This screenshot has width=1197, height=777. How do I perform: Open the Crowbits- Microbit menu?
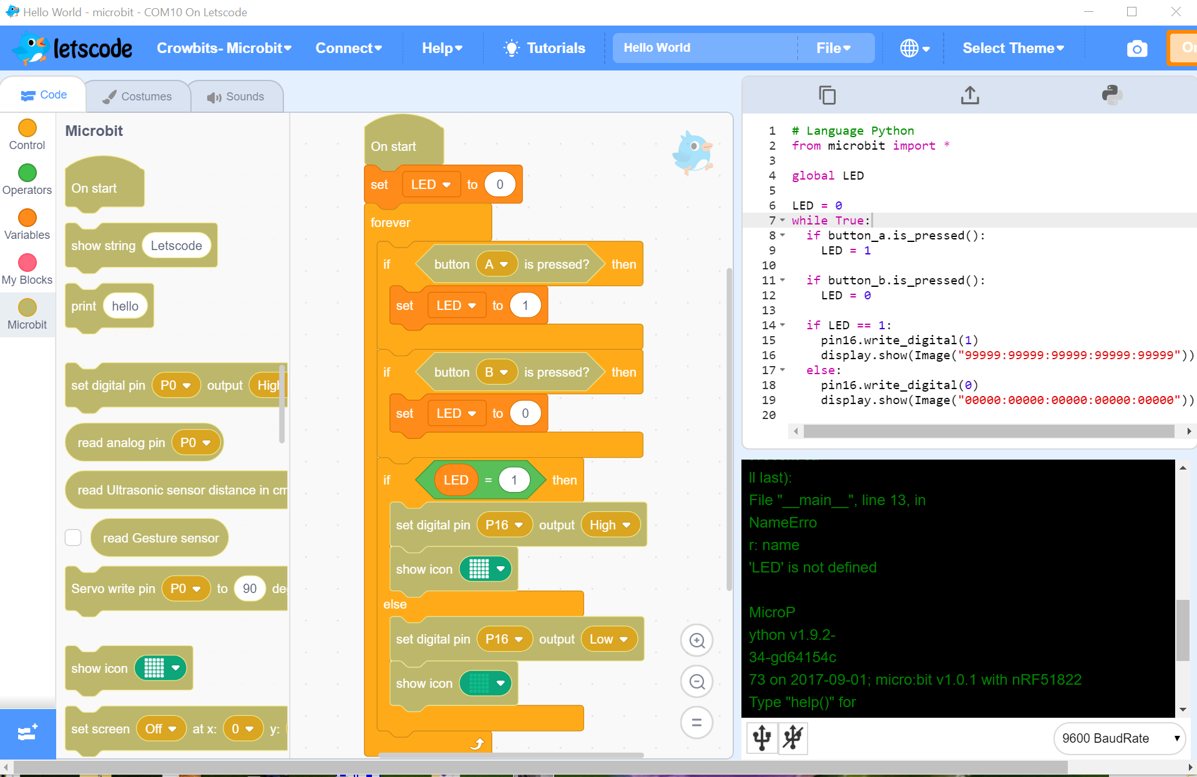click(x=224, y=48)
